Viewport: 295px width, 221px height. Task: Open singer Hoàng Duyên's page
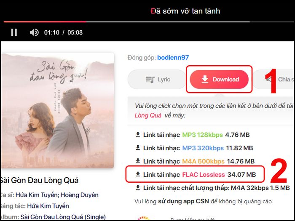(x=79, y=195)
